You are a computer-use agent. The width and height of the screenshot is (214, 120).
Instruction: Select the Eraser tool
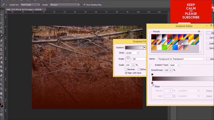1,58
